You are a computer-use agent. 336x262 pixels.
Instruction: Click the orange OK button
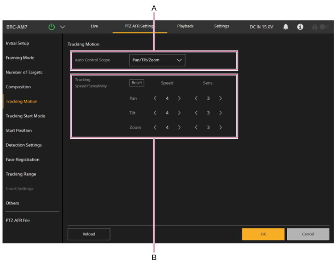263,234
